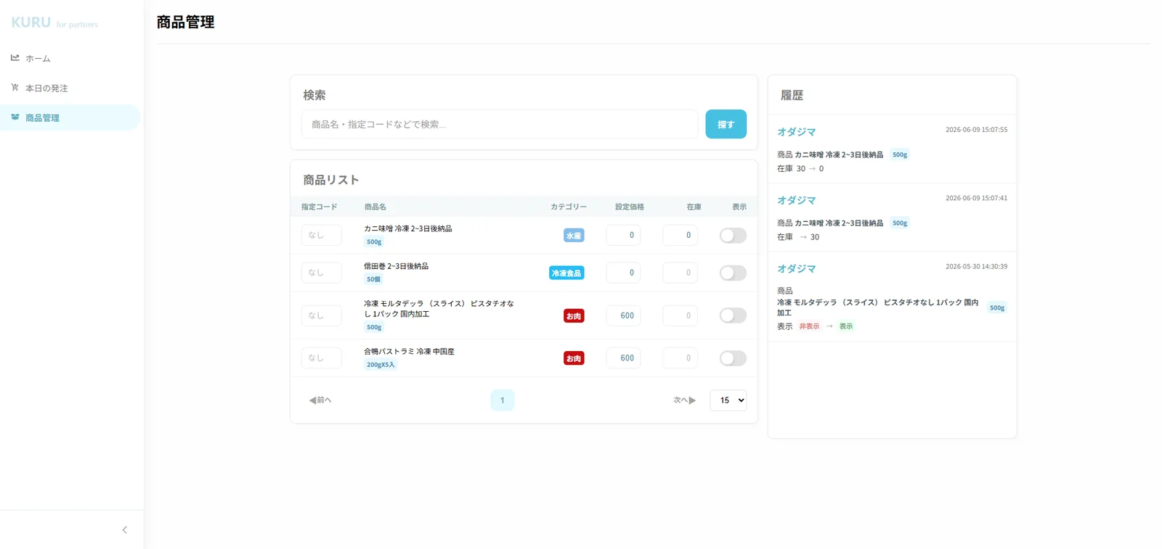The height and width of the screenshot is (549, 1162).
Task: Edit the code field for 信田巻 row
Action: [x=322, y=273]
